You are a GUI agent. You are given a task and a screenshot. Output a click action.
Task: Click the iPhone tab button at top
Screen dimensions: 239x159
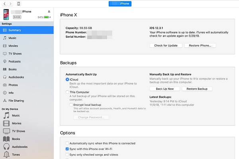[120, 4]
